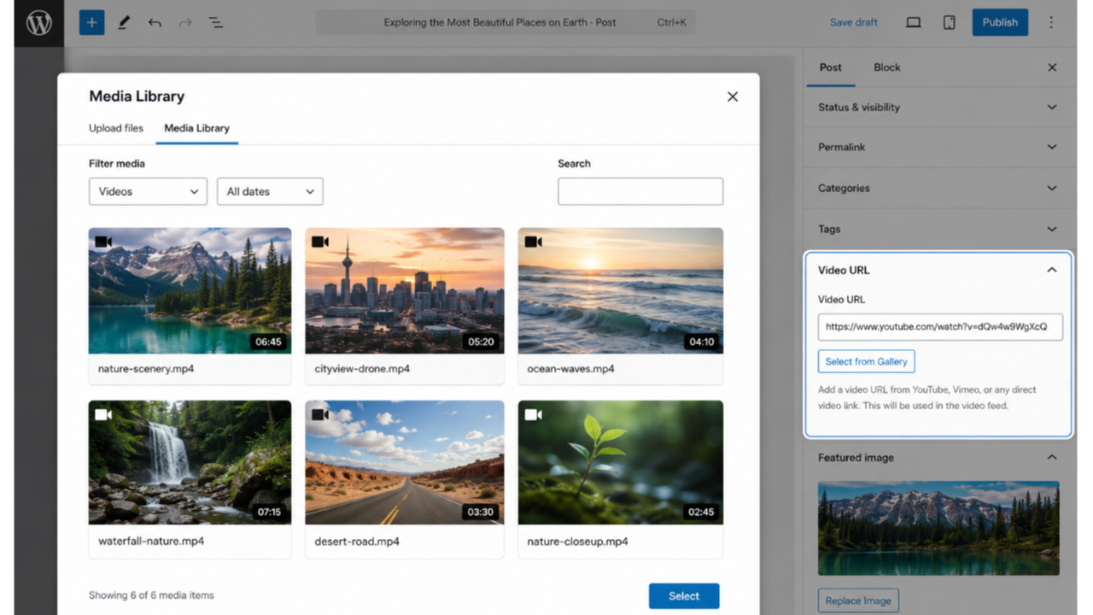Click the 07:15 duration badge
This screenshot has width=1093, height=615.
(269, 512)
